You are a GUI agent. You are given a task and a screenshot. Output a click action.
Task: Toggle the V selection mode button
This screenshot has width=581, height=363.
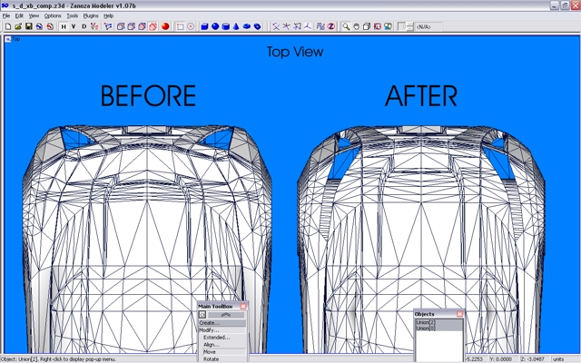(x=74, y=26)
